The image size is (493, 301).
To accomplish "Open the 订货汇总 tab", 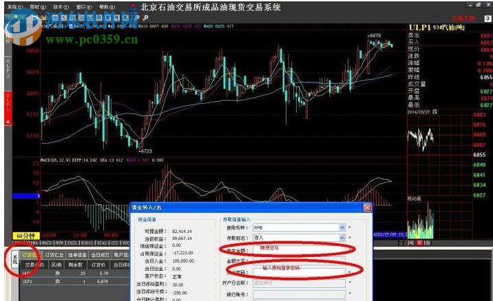I will (54, 255).
